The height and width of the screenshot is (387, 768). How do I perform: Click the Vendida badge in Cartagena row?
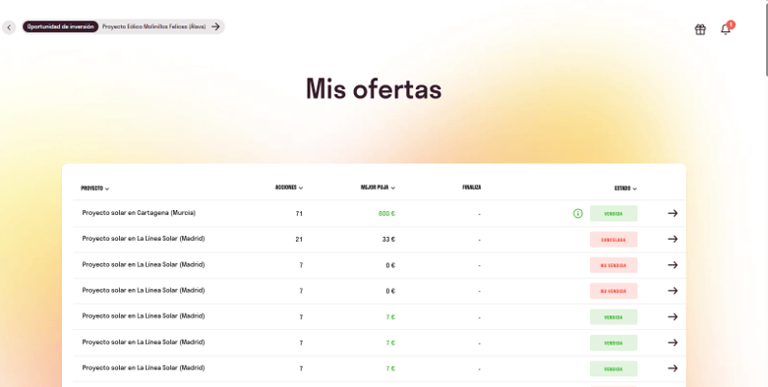coord(614,213)
